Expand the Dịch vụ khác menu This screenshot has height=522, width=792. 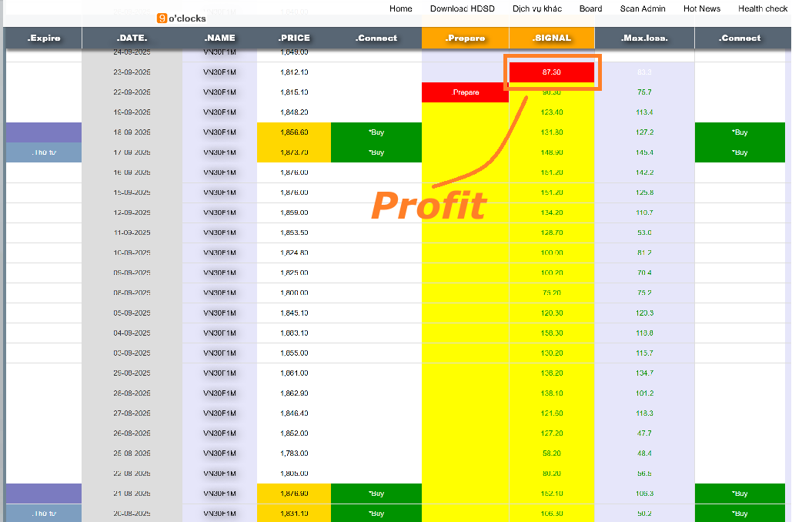[537, 8]
